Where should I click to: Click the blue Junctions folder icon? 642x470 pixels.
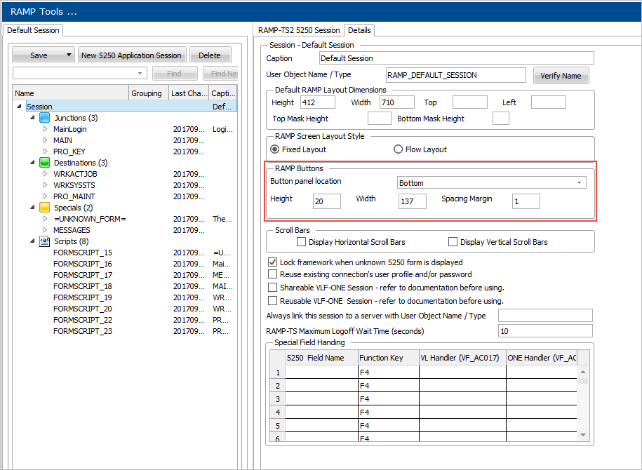(x=45, y=118)
